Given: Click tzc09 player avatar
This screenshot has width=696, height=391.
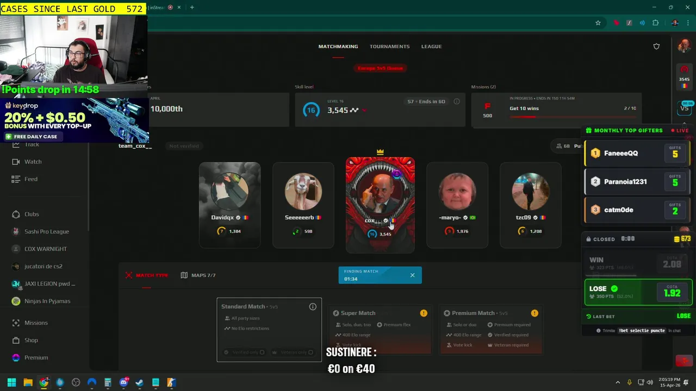Looking at the screenshot, I should [530, 191].
